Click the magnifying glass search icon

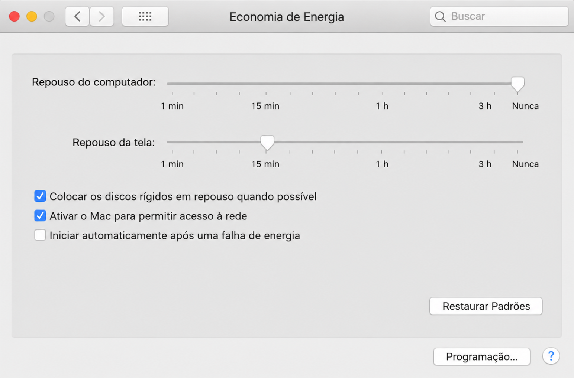point(440,16)
